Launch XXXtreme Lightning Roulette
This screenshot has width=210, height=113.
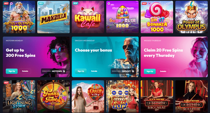point(192,96)
